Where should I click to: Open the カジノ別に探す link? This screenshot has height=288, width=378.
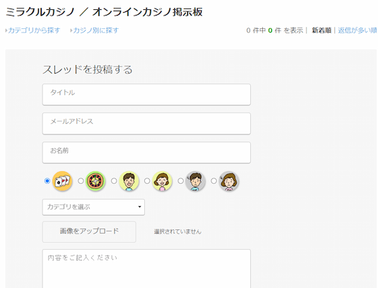click(95, 30)
